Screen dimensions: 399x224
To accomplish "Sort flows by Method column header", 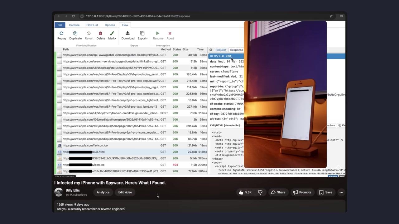I will (166, 49).
